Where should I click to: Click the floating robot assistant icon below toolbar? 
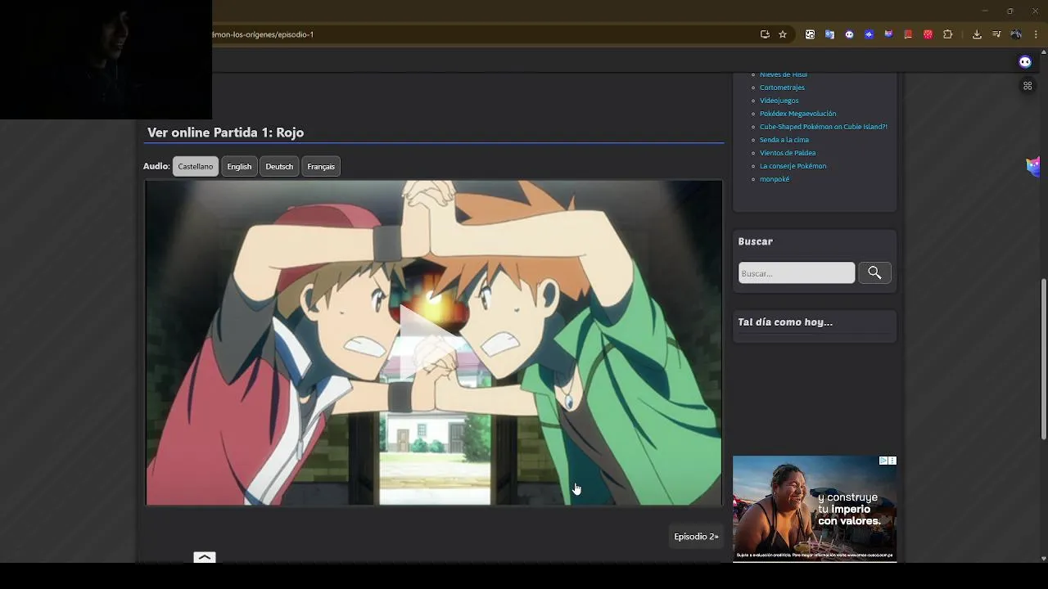(1025, 62)
